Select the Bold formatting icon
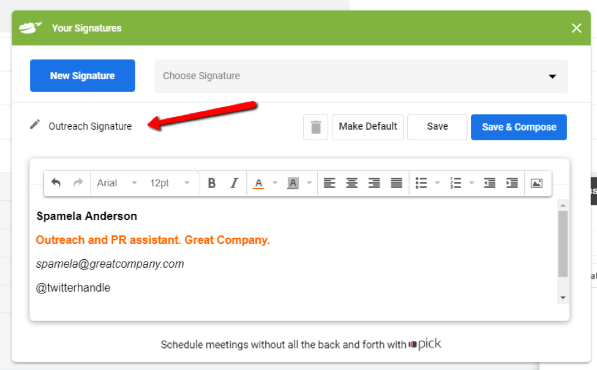This screenshot has width=597, height=370. click(x=211, y=183)
